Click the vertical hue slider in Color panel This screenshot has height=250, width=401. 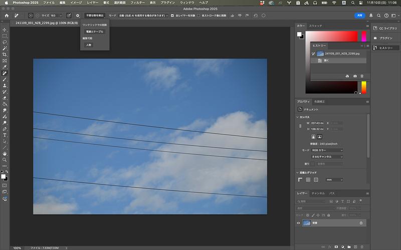[x=364, y=87]
